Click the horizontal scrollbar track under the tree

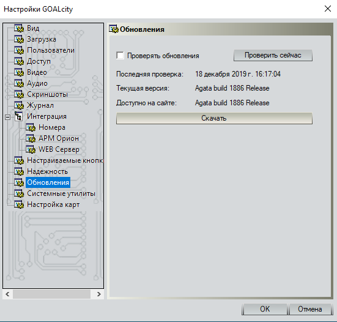(51, 294)
